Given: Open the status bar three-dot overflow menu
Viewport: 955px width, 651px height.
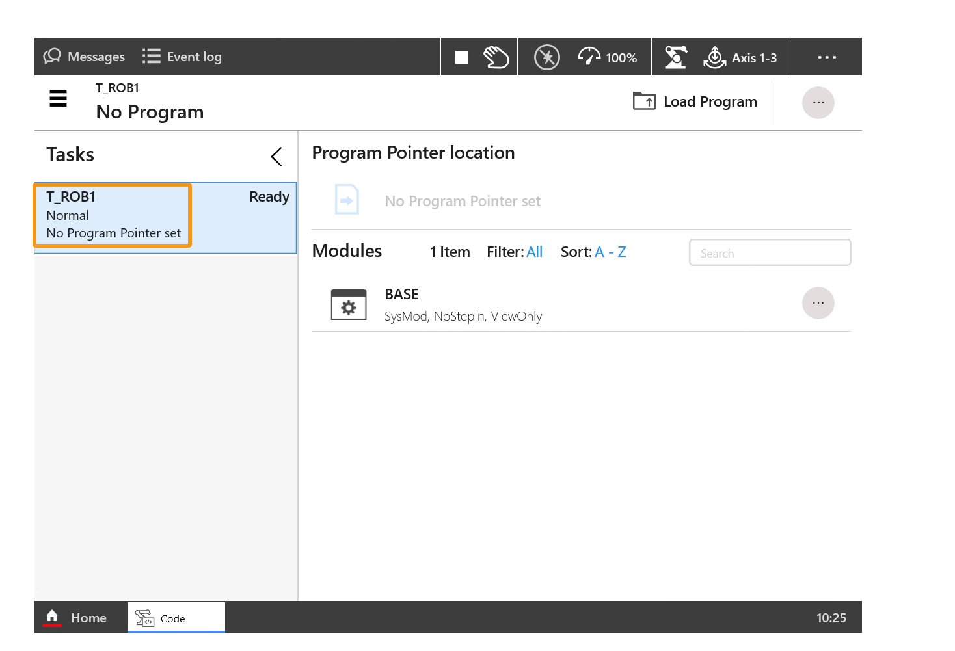Looking at the screenshot, I should tap(826, 57).
